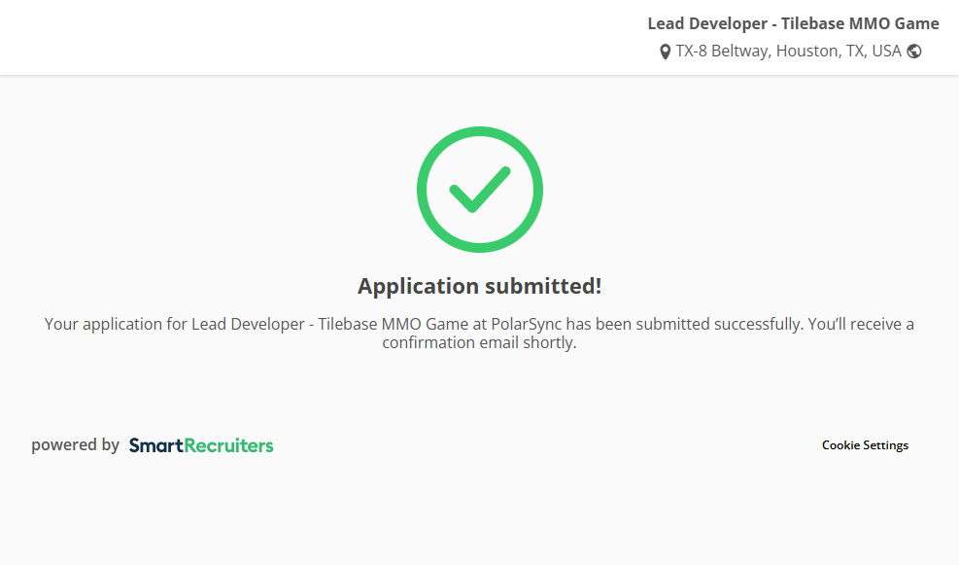Click "confirmation email shortly" text line
959x565 pixels.
click(x=479, y=343)
